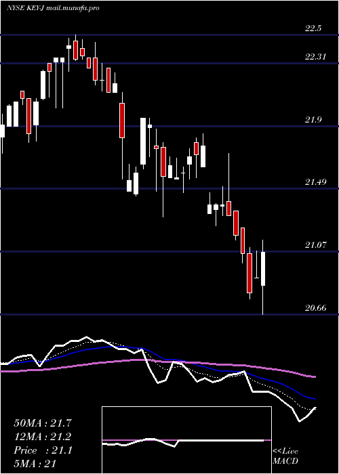
Task: Click the 50MA : 21.7 reading
Action: [43, 423]
